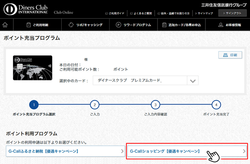Click the 三井住友信託銀行グループ text
This screenshot has height=164, width=250.
[x=224, y=5]
